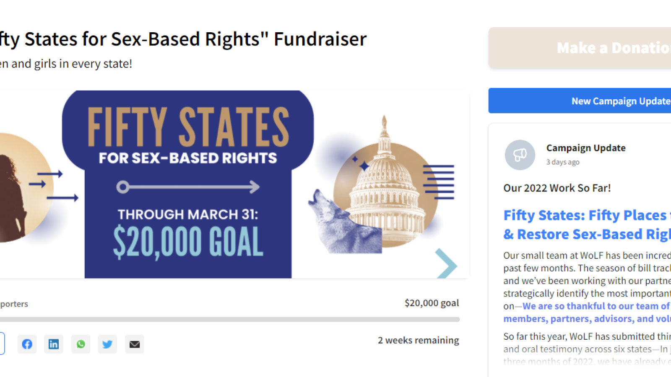The height and width of the screenshot is (377, 671).
Task: Click the 3 days ago timestamp
Action: click(x=563, y=162)
